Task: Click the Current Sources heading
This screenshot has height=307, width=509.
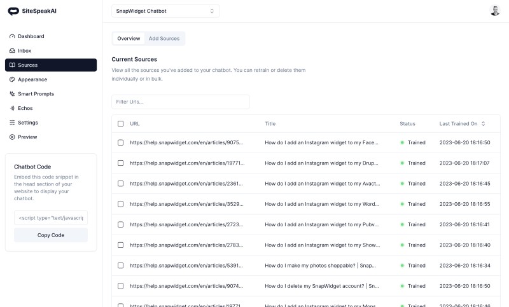Action: pyautogui.click(x=134, y=59)
